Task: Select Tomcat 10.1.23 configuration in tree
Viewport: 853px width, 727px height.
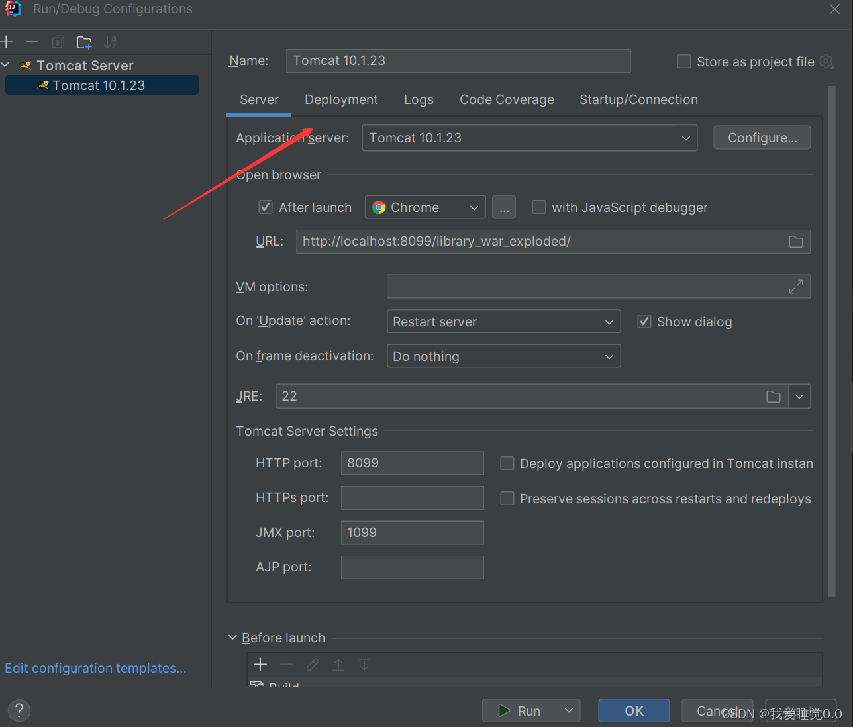Action: coord(102,85)
